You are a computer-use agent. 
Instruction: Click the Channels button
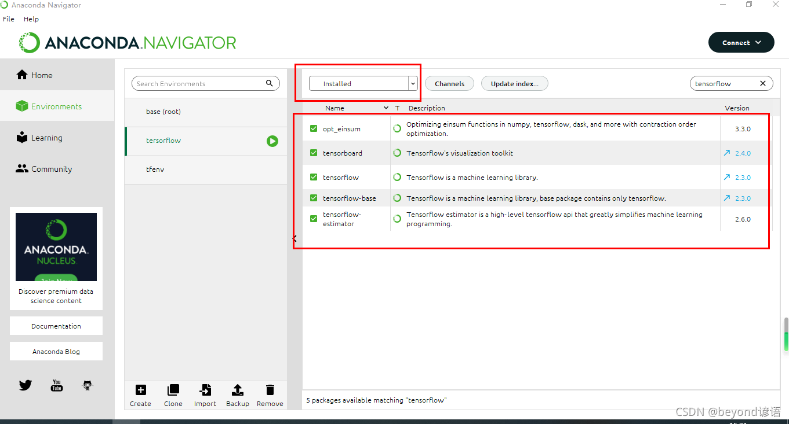pos(450,83)
